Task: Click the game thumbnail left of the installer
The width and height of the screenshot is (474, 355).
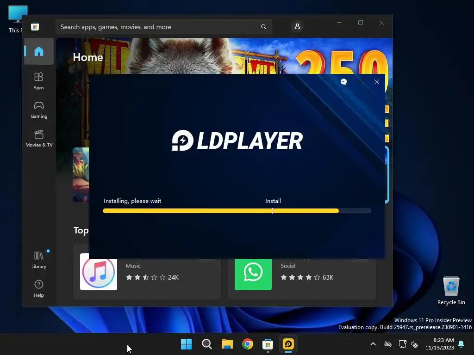Action: pos(81,174)
